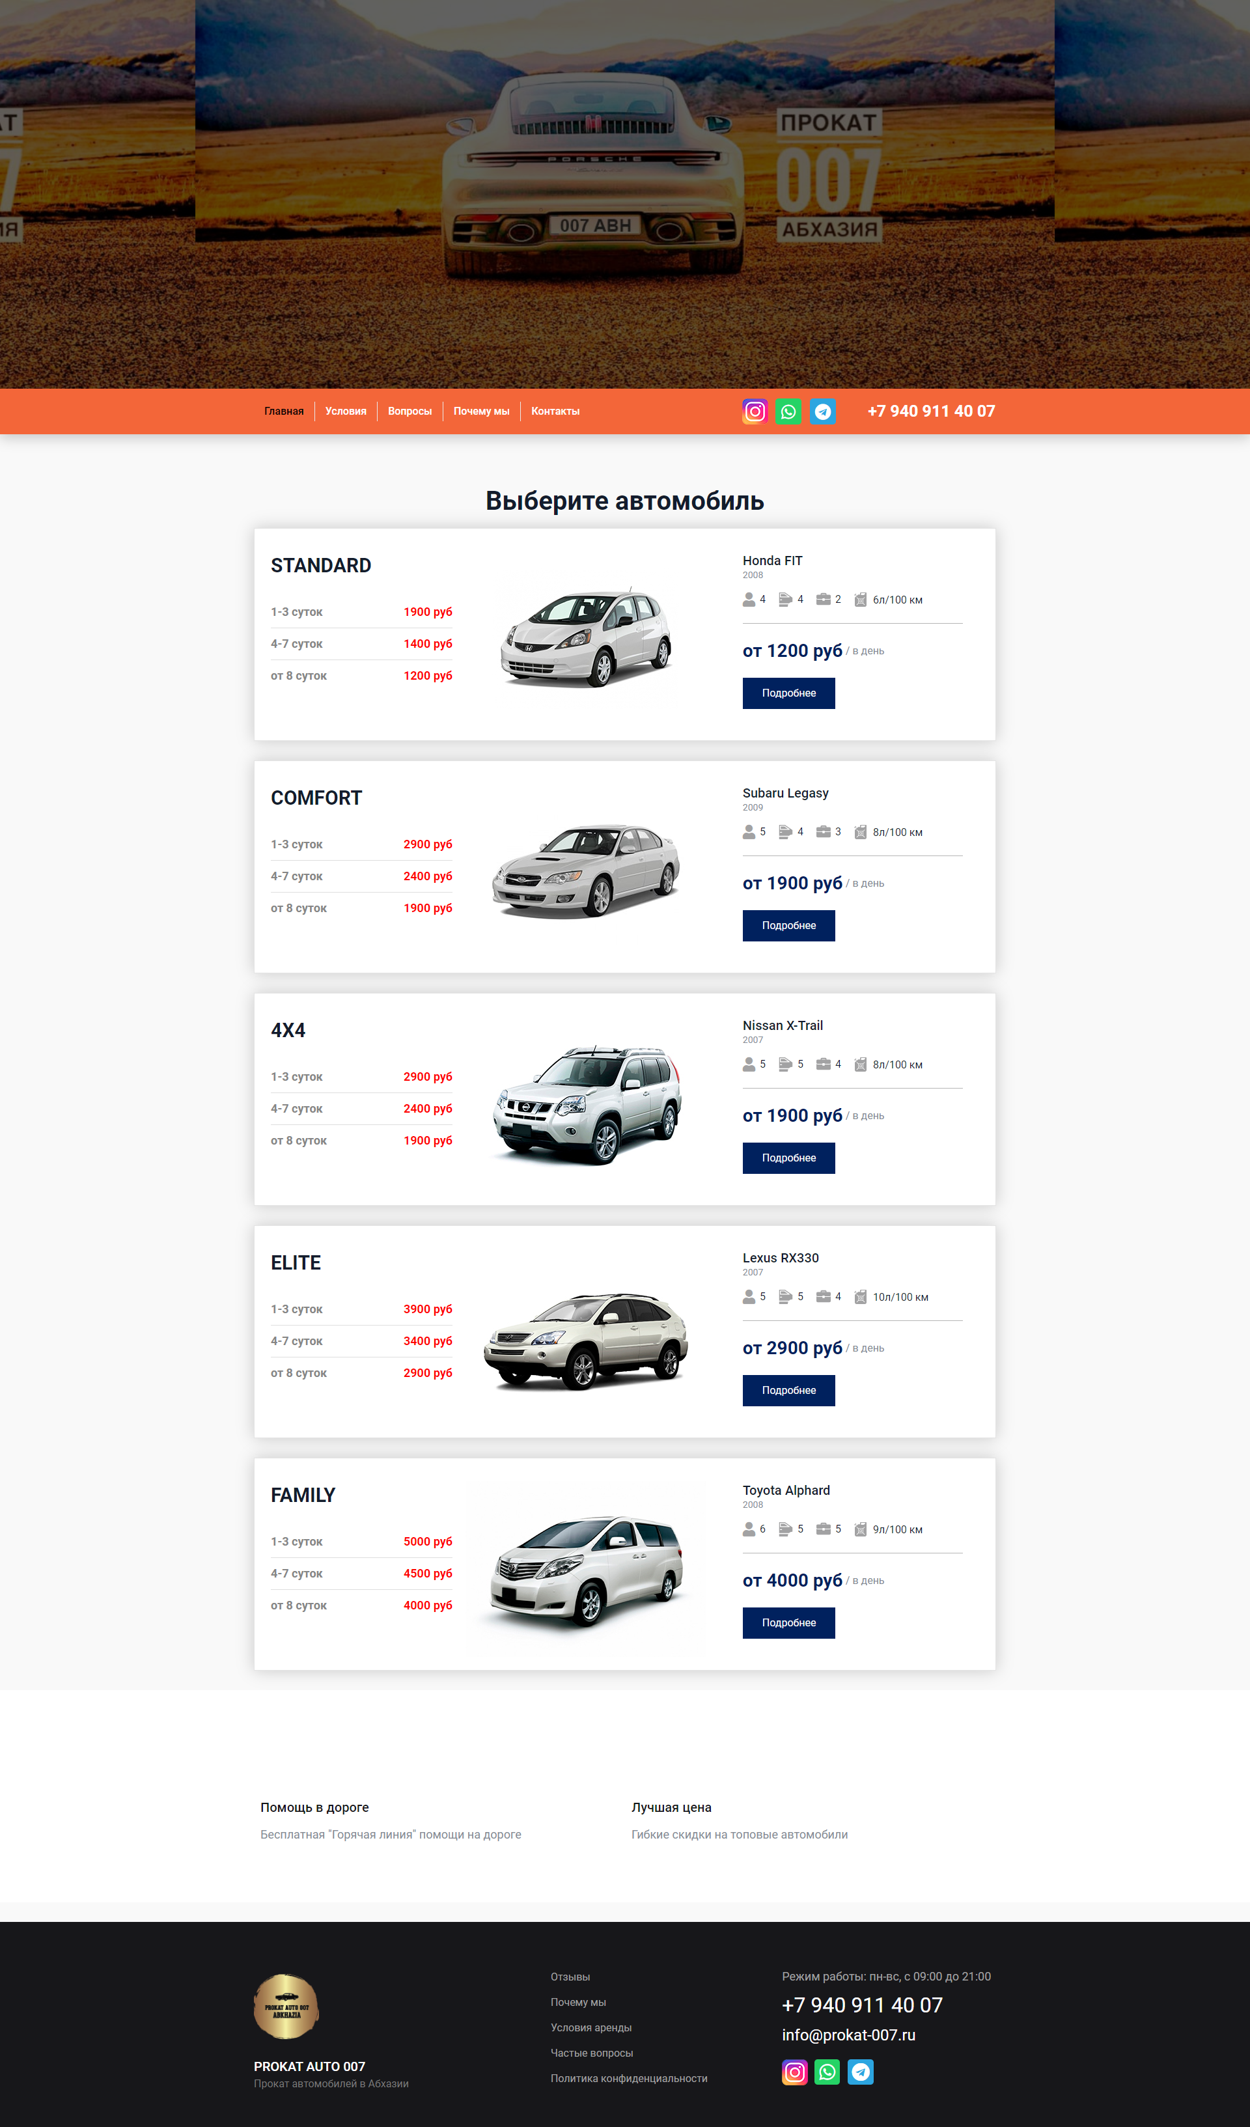Image resolution: width=1250 pixels, height=2127 pixels.
Task: Click the footer WhatsApp icon
Action: point(827,2072)
